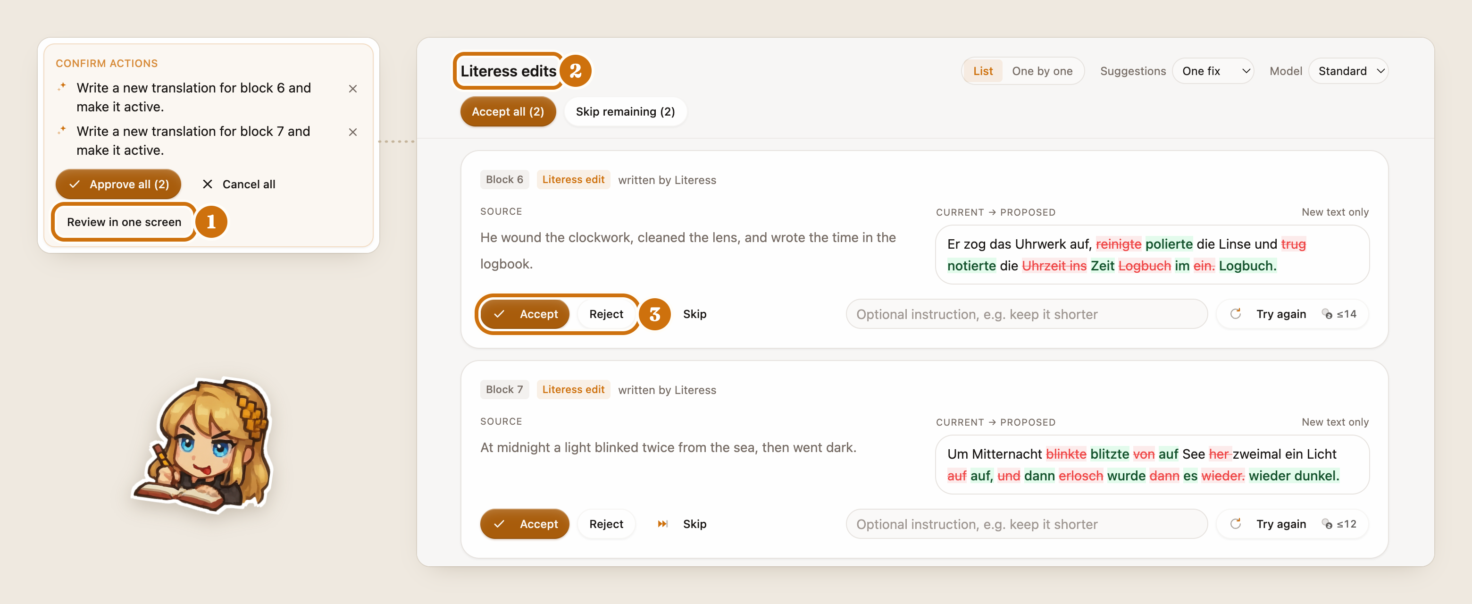This screenshot has width=1472, height=604.
Task: Switch to One by one view
Action: 1042,71
